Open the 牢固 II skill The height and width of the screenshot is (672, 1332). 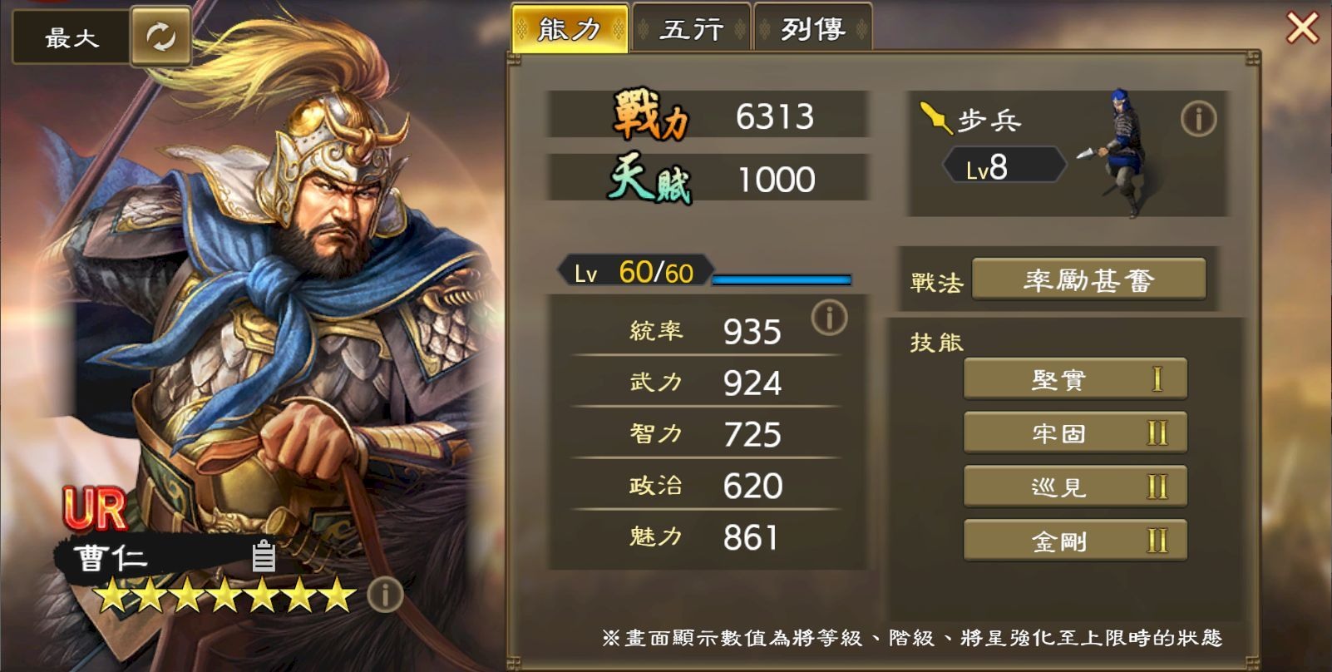[x=1075, y=432]
